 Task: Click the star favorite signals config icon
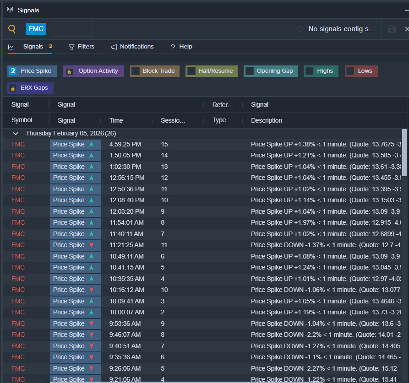300,29
